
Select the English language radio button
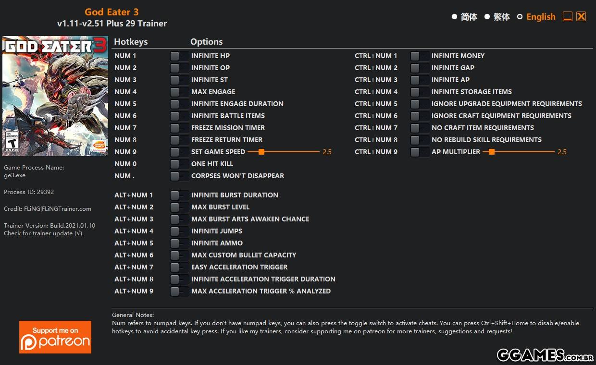click(520, 17)
